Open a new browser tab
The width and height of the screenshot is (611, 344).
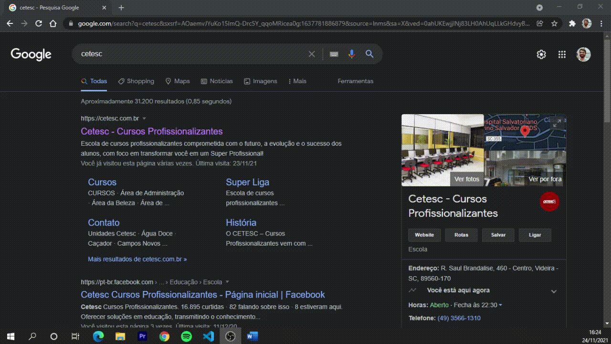[121, 8]
